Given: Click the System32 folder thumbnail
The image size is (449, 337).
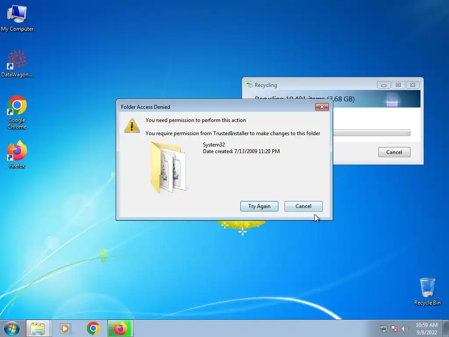Looking at the screenshot, I should click(169, 168).
